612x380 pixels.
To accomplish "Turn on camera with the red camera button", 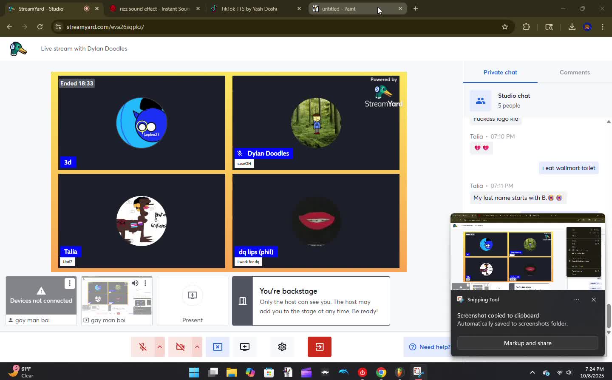I will tap(180, 347).
